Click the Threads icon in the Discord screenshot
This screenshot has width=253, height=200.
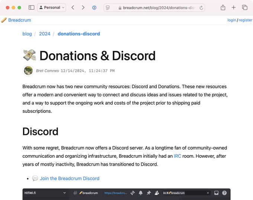[132, 193]
